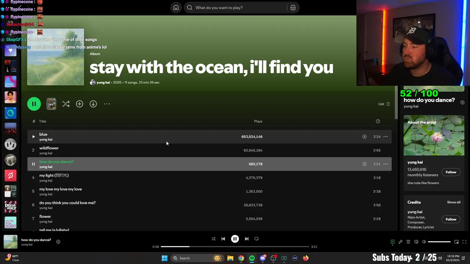Open the List view options dropdown
The width and height of the screenshot is (470, 264).
pos(384,104)
